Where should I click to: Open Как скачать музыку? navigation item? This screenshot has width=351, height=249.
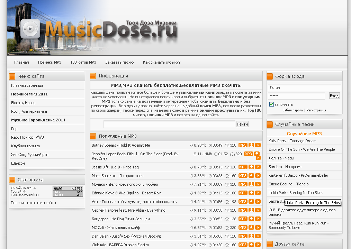tap(162, 62)
